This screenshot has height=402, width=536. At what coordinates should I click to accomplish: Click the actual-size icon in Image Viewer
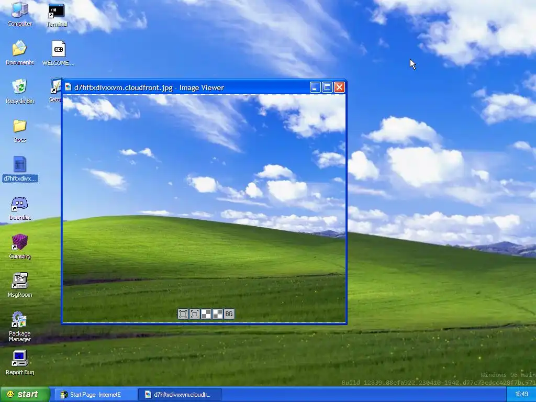195,314
